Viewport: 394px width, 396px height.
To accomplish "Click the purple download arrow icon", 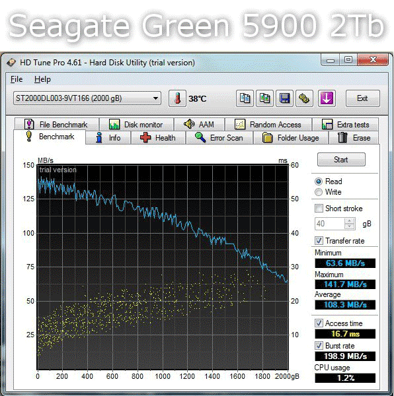I will [x=327, y=98].
